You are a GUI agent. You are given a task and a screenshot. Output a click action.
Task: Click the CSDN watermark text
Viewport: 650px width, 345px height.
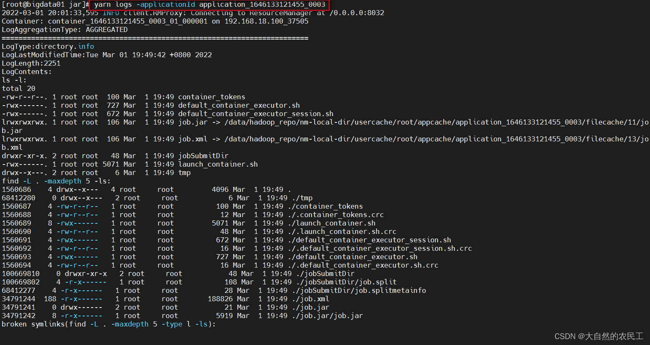pos(599,336)
